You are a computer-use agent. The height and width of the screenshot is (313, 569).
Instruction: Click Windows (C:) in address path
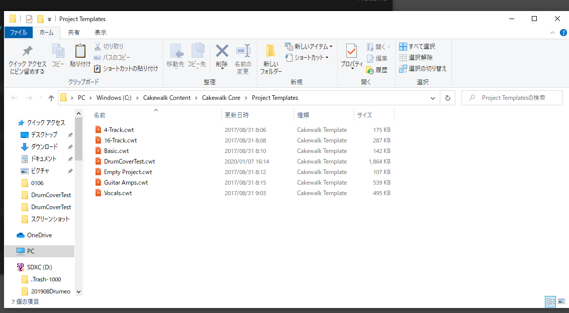pyautogui.click(x=114, y=98)
